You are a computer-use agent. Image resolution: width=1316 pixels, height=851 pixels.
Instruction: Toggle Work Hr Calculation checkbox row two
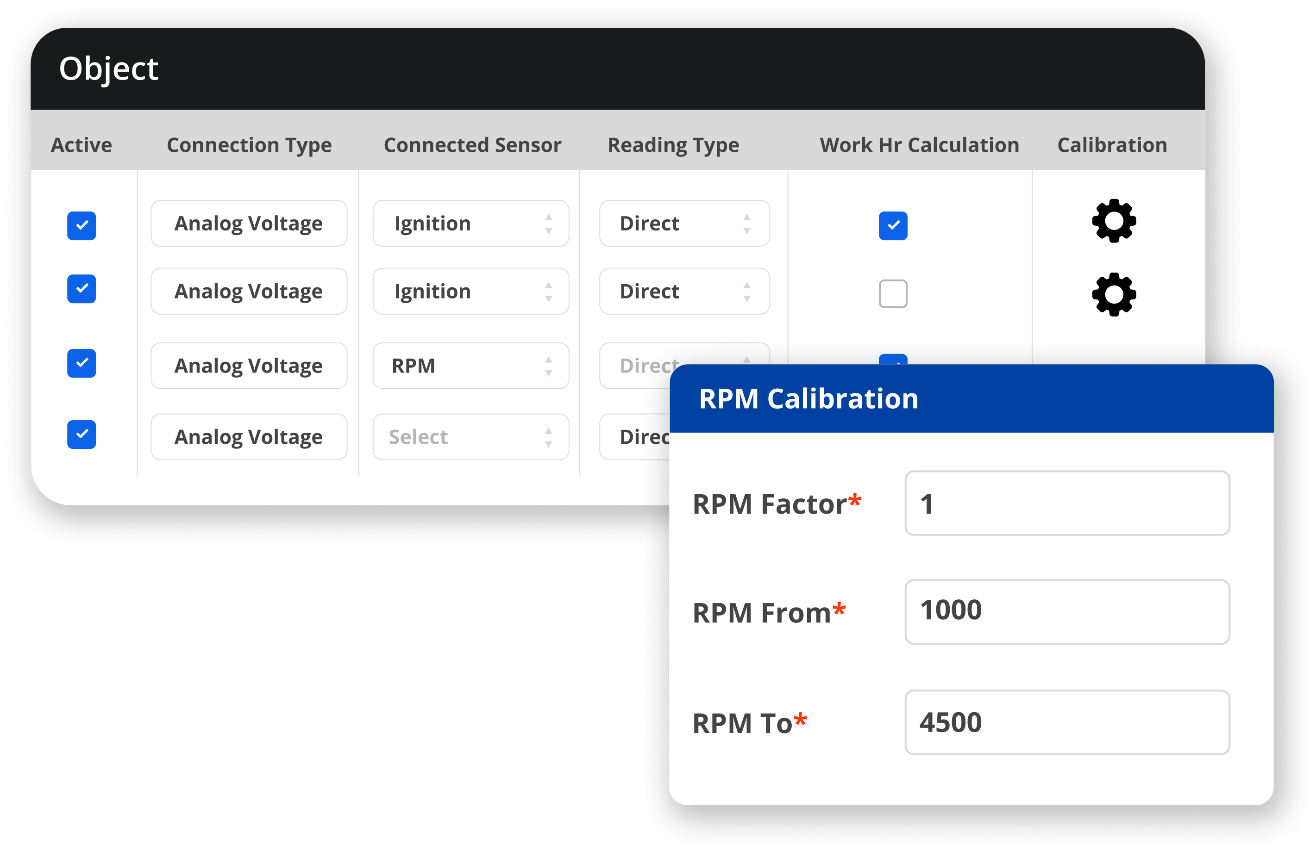891,293
